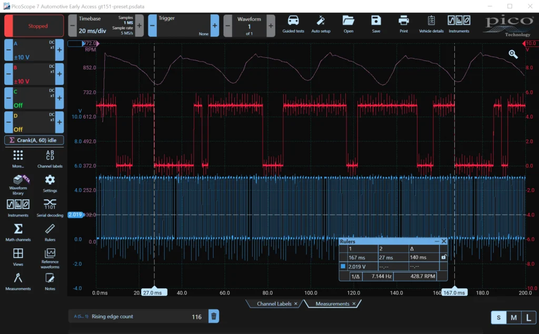Run Auto setup wand icon
This screenshot has width=539, height=334.
coord(321,24)
